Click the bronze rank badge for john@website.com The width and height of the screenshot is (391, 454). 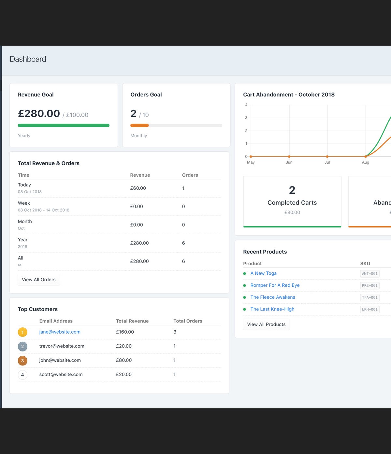[22, 361]
